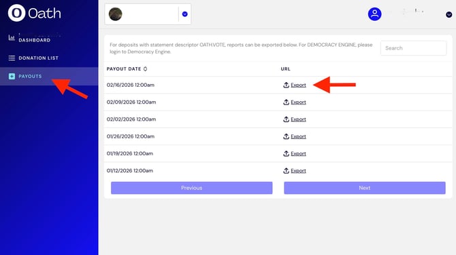Go to Next page of payouts
Image resolution: width=456 pixels, height=255 pixels.
[x=365, y=188]
